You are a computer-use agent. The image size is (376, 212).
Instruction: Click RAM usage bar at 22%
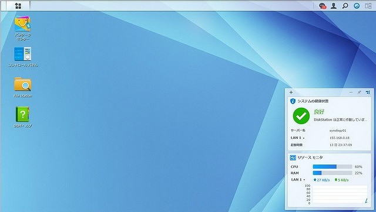(333, 173)
